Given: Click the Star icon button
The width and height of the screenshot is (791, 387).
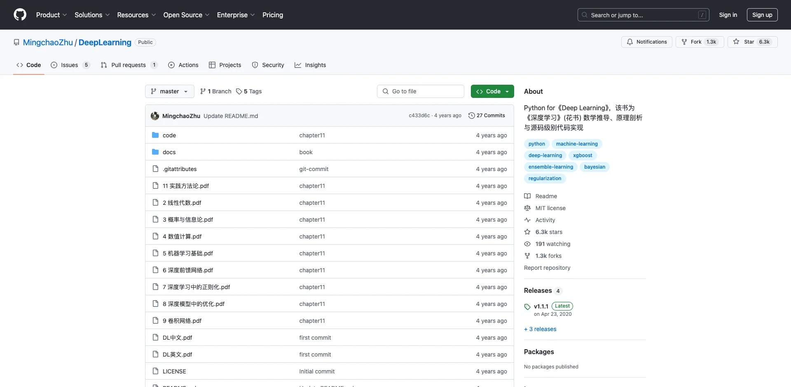Looking at the screenshot, I should coord(736,42).
